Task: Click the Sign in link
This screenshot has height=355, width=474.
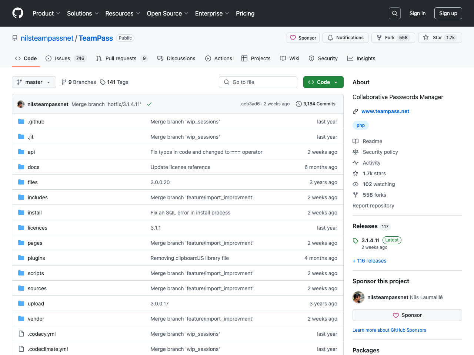Action: tap(417, 13)
